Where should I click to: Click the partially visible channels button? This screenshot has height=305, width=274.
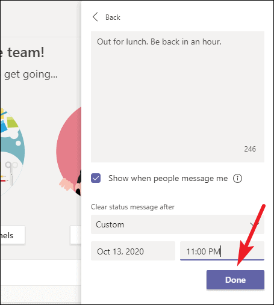(13, 235)
